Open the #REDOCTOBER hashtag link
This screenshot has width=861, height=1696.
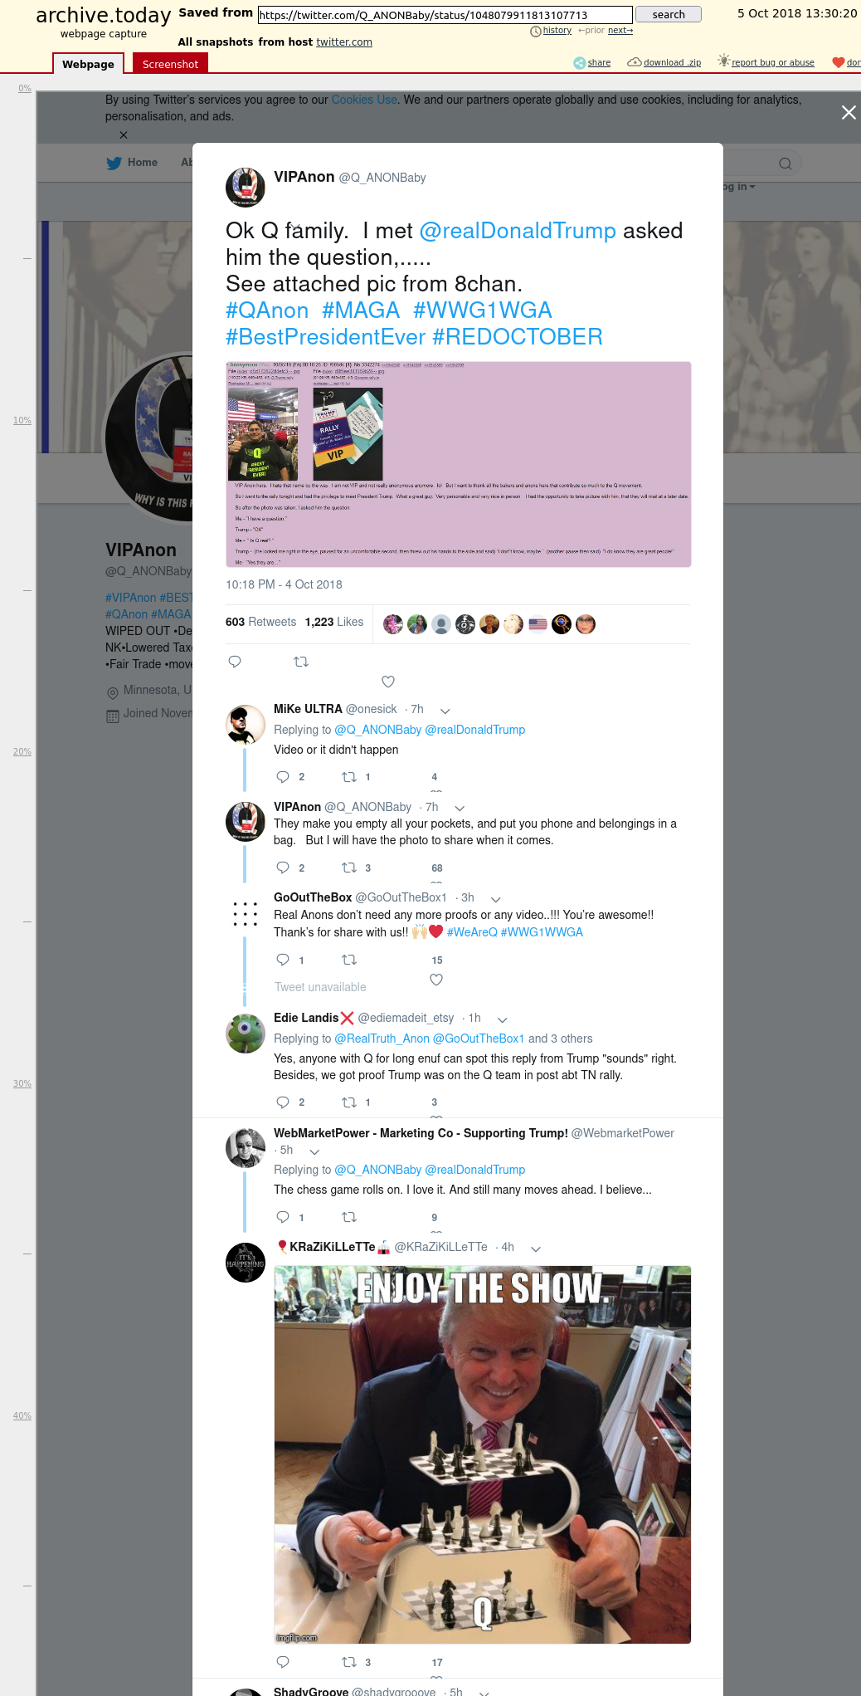point(518,337)
